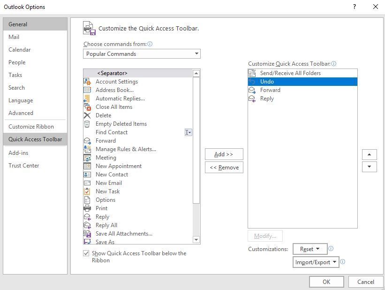Toggle Show Quick Access Toolbar below the Ribbon

click(86, 253)
